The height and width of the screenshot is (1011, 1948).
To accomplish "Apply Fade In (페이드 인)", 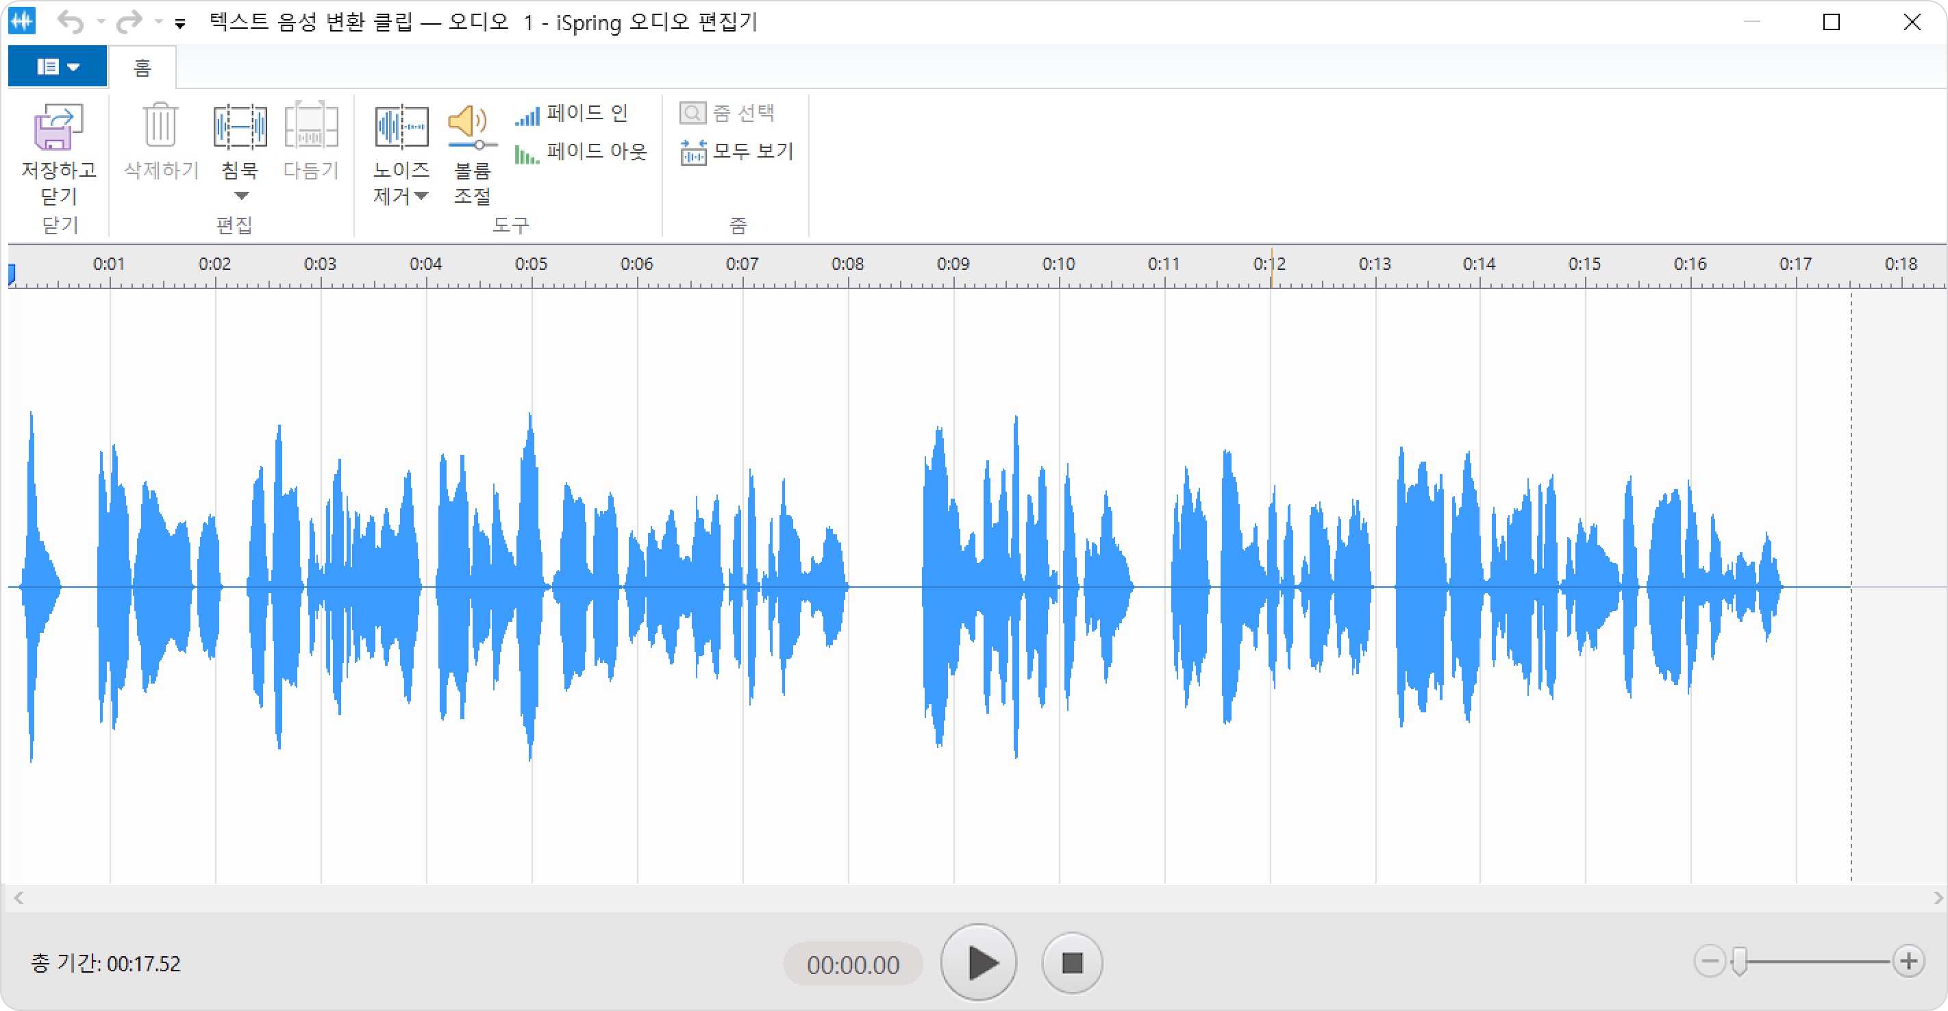I will pos(571,114).
